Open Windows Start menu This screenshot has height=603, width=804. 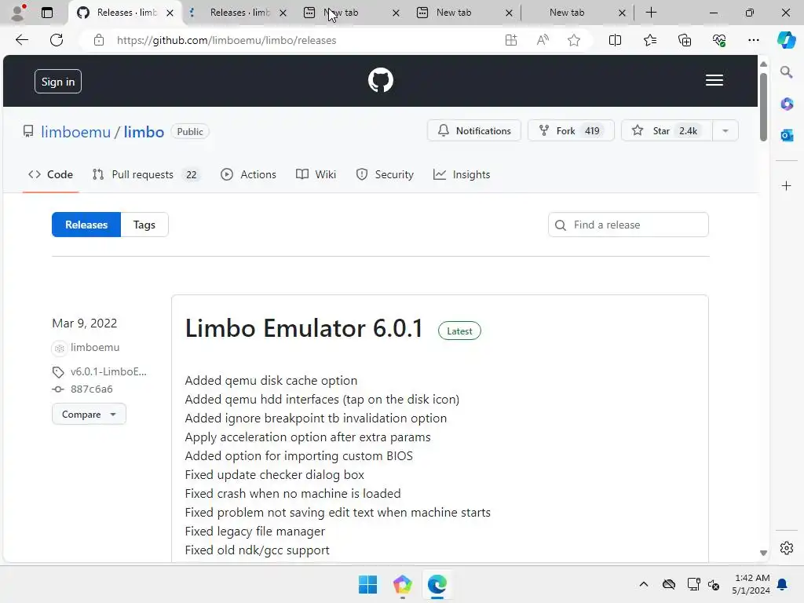(367, 584)
